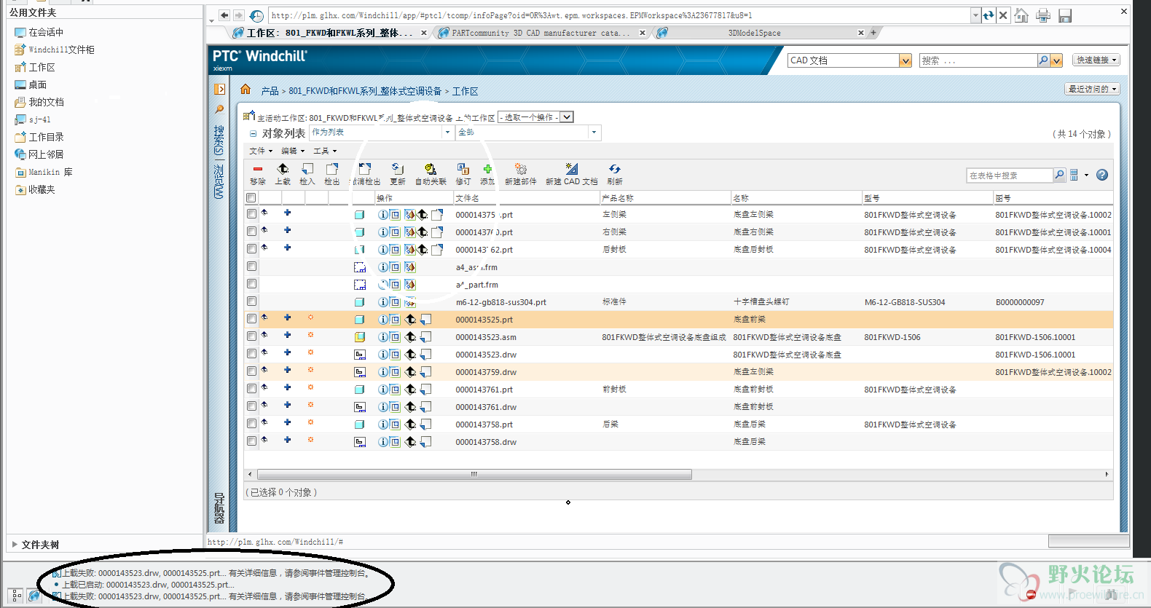Open the 快速链接 dropdown
1151x608 pixels.
click(1096, 60)
